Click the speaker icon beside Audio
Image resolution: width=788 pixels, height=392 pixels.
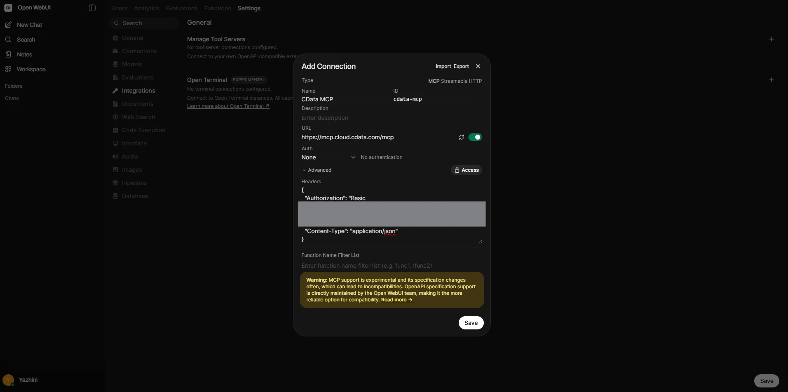(x=115, y=156)
